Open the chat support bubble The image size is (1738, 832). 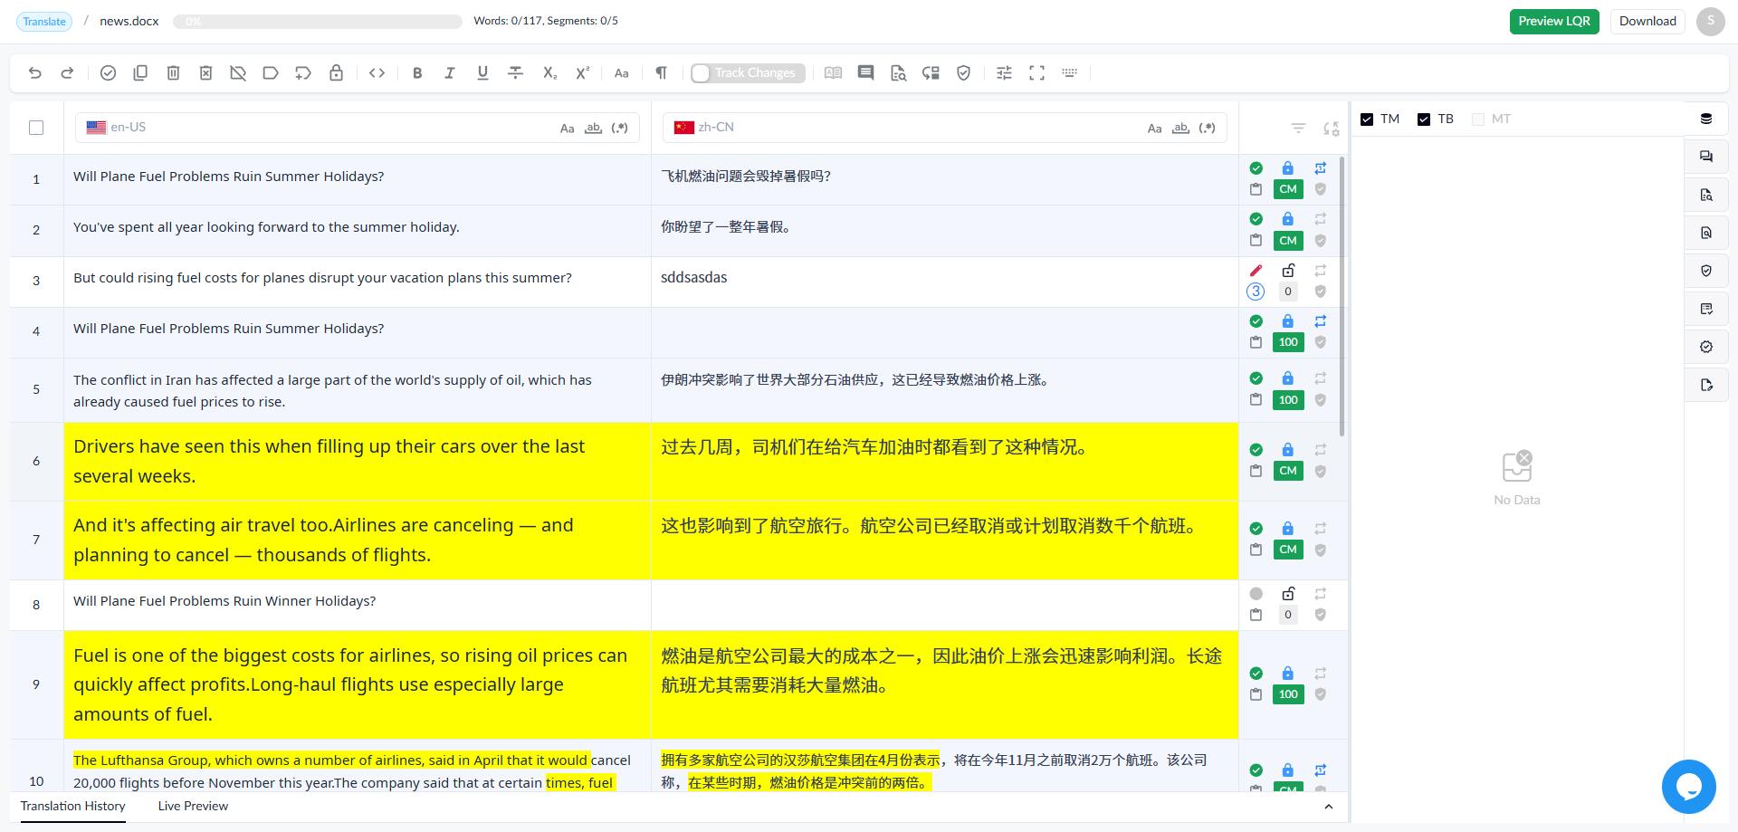click(1689, 787)
